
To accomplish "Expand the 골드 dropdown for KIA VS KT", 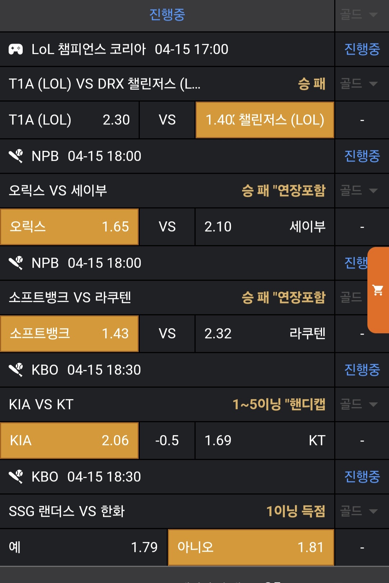I will (x=359, y=404).
